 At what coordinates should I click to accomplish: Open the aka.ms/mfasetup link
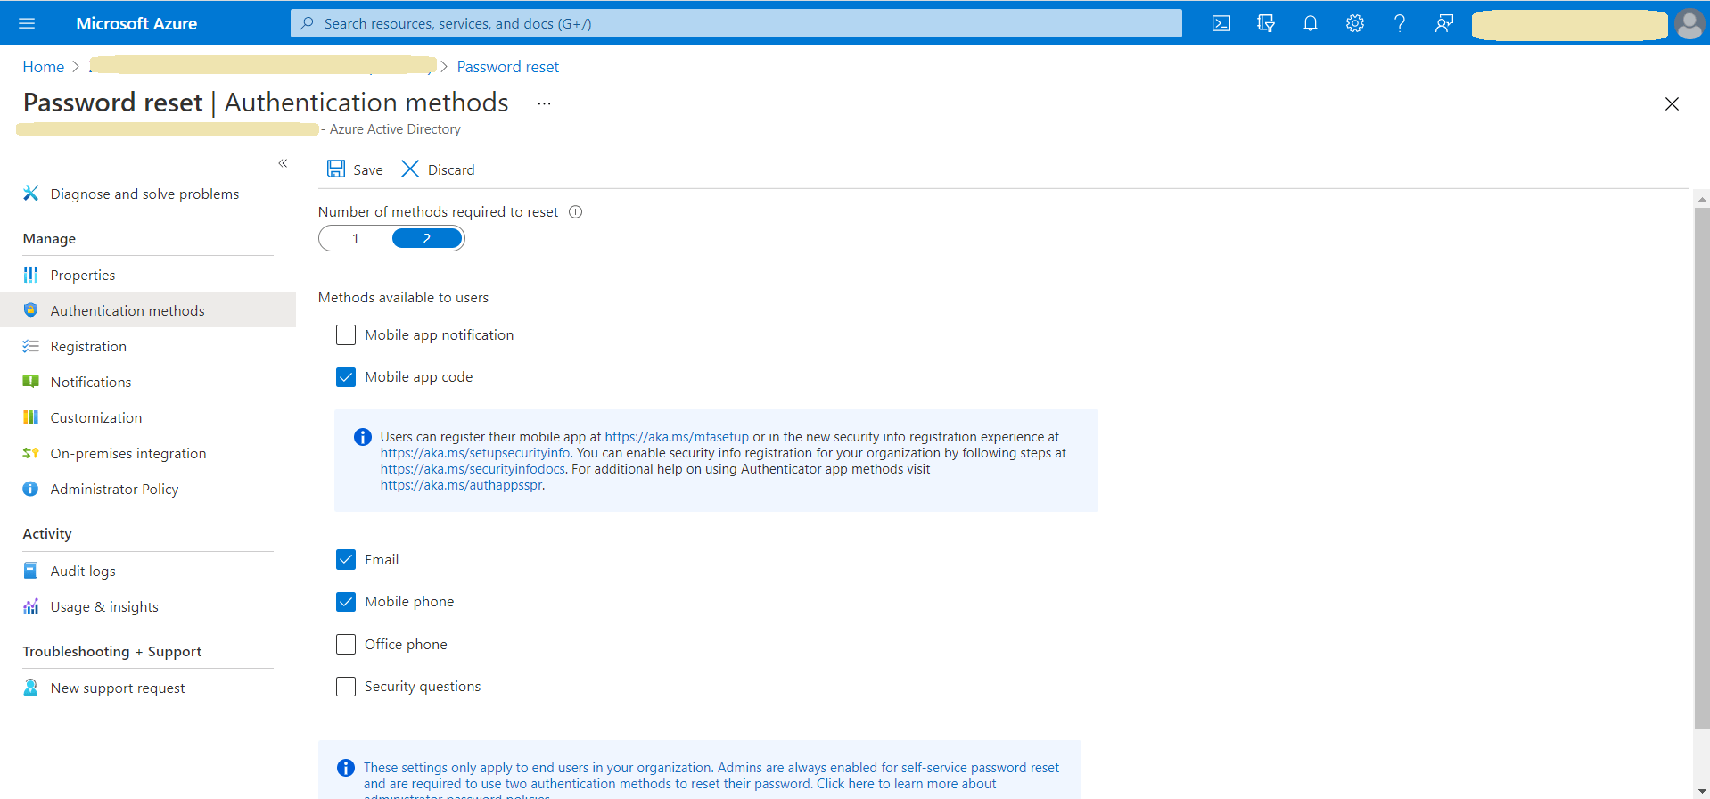tap(677, 437)
